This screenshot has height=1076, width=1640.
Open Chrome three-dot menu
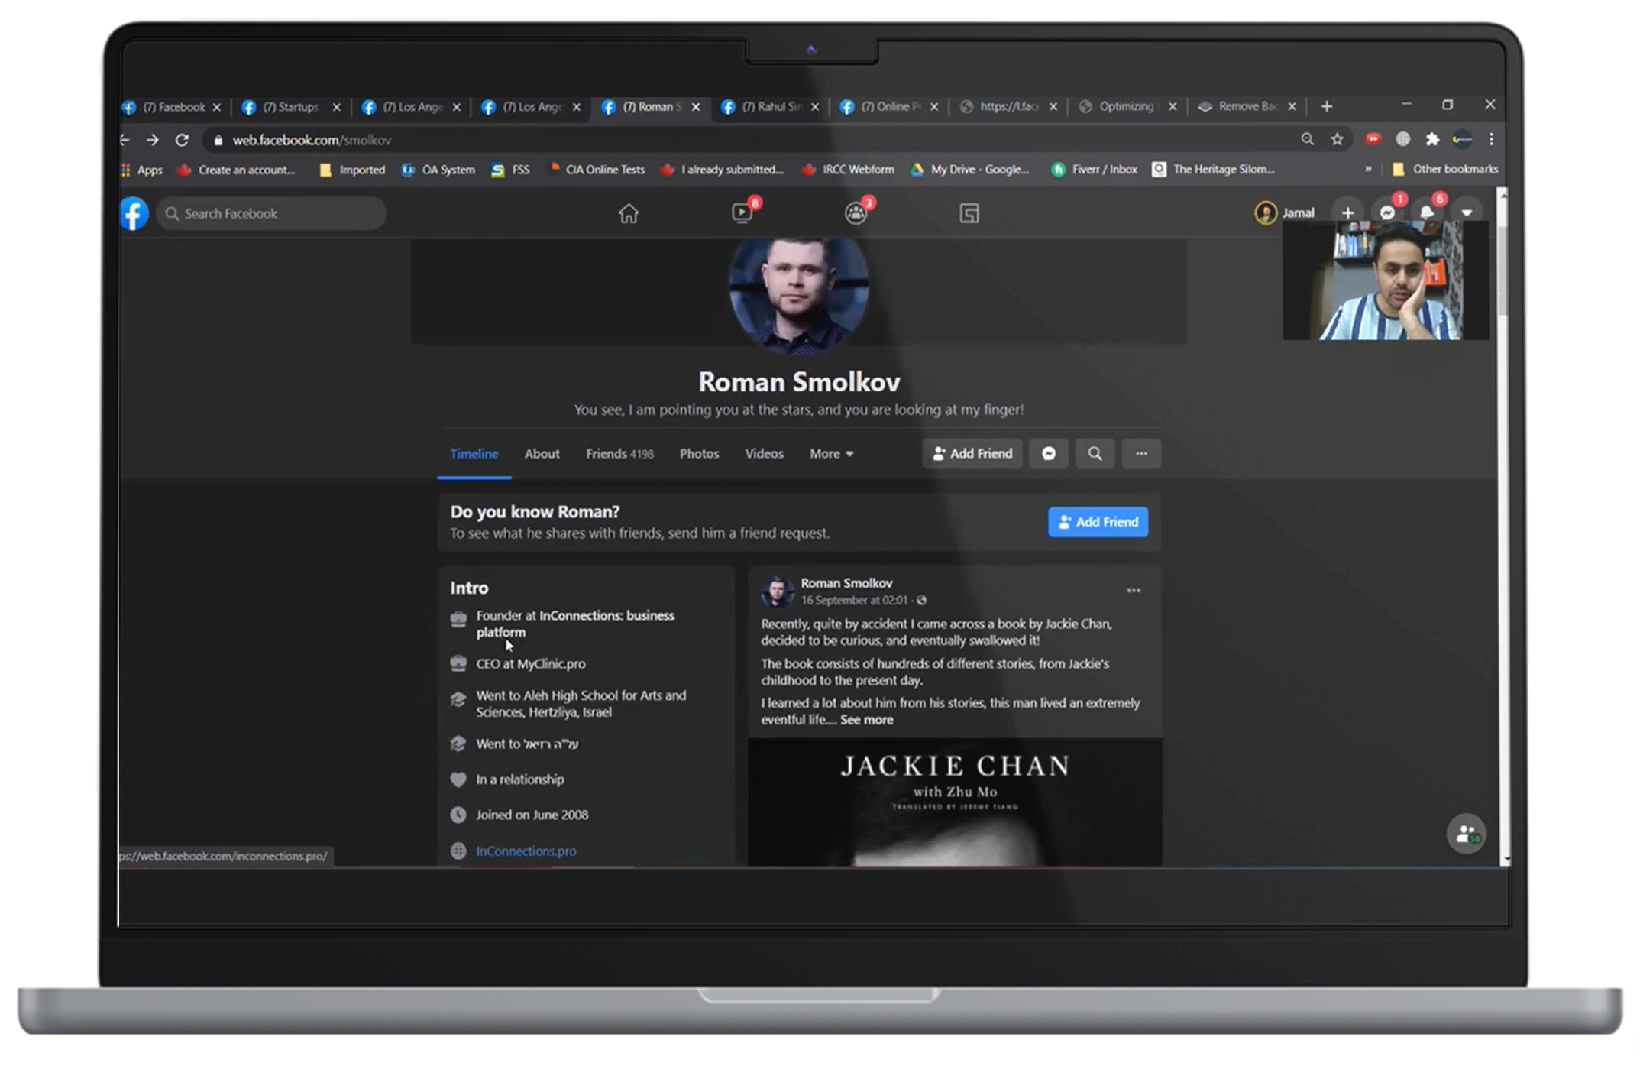[x=1491, y=139]
